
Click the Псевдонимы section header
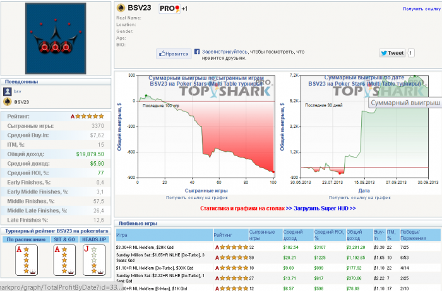tap(21, 81)
